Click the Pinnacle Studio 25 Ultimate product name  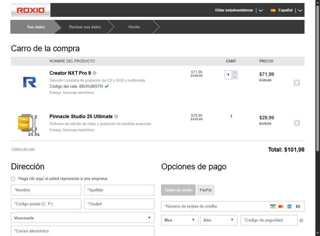point(81,116)
